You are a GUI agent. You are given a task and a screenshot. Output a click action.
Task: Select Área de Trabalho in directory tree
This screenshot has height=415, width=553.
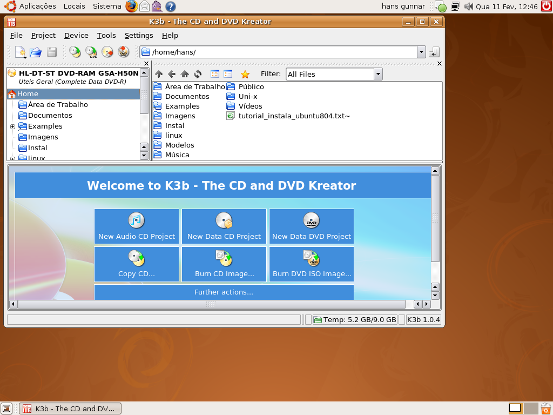pos(53,105)
